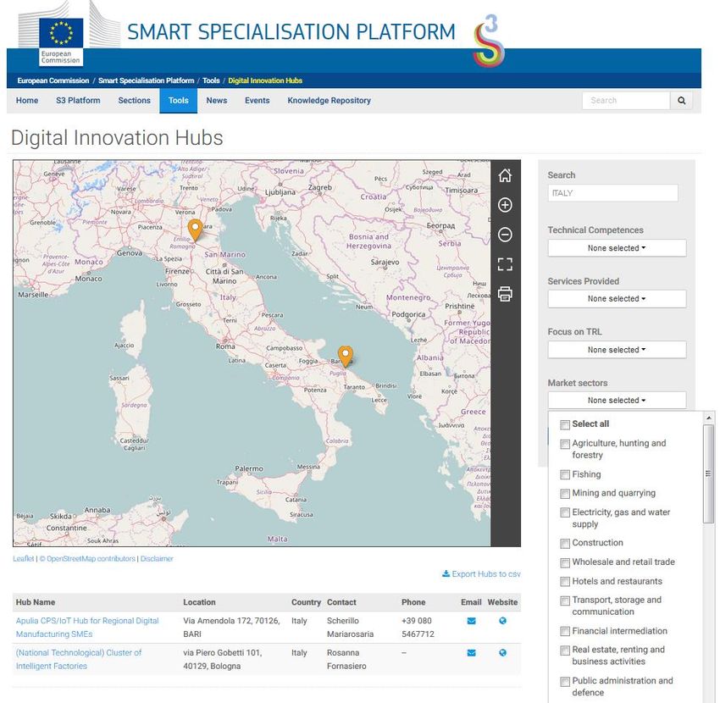Open website for Apulia CPS/IoT Hub

[x=503, y=621]
